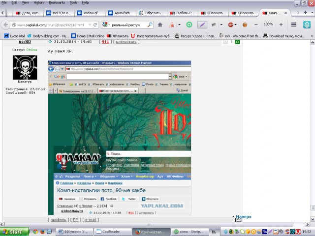Screen dimensions: 315x236
Task: Switch to the Widow of ... tab
Action: pos(90,13)
